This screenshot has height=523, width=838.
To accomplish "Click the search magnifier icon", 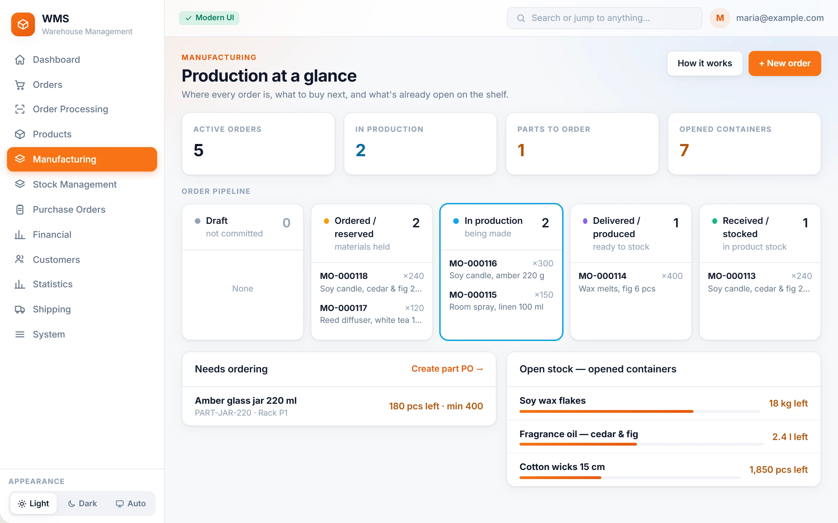I will coord(521,18).
